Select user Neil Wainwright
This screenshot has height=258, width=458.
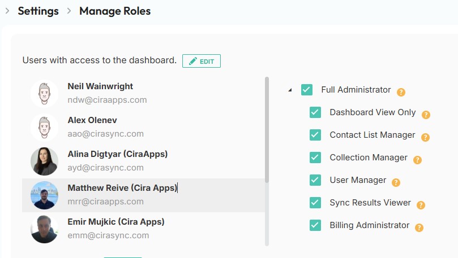click(x=143, y=94)
